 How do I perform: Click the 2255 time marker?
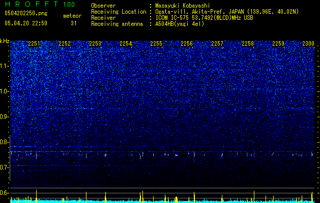[x=156, y=44]
